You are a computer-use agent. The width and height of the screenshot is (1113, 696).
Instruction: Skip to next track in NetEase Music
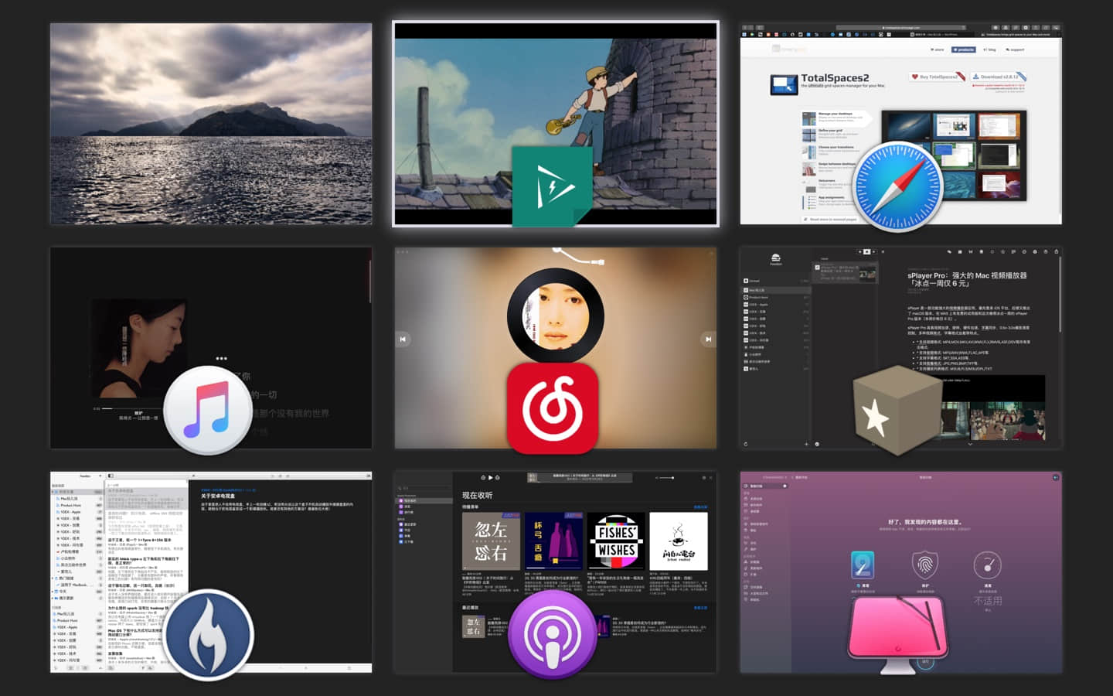click(x=708, y=339)
